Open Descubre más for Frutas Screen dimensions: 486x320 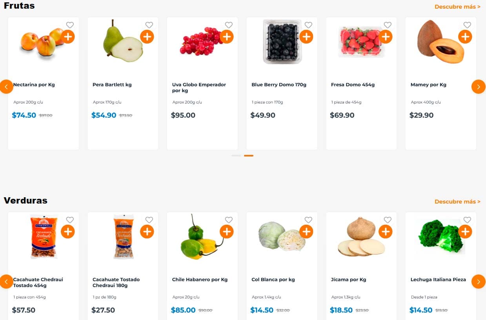tap(457, 7)
